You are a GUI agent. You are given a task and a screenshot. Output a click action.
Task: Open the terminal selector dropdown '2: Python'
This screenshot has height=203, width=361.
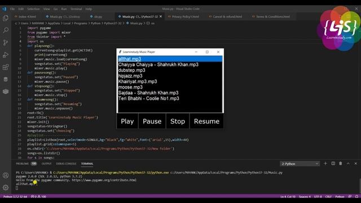pos(300,164)
